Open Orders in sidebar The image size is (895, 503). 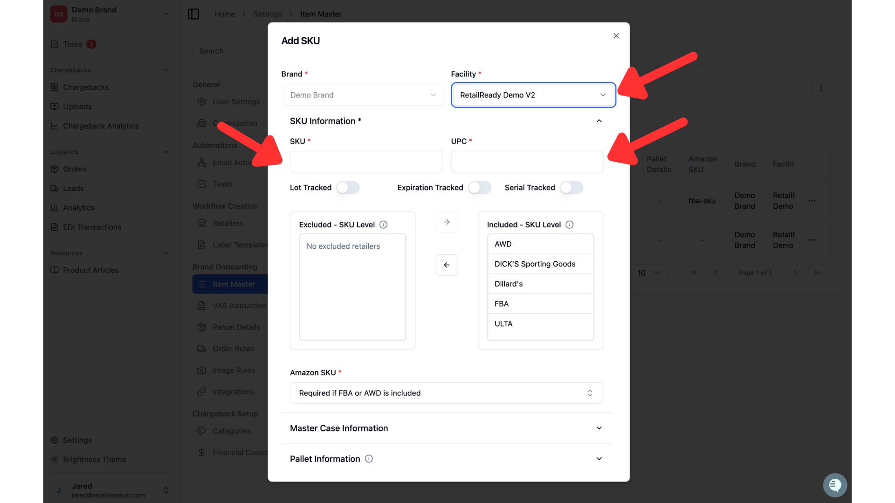(75, 169)
